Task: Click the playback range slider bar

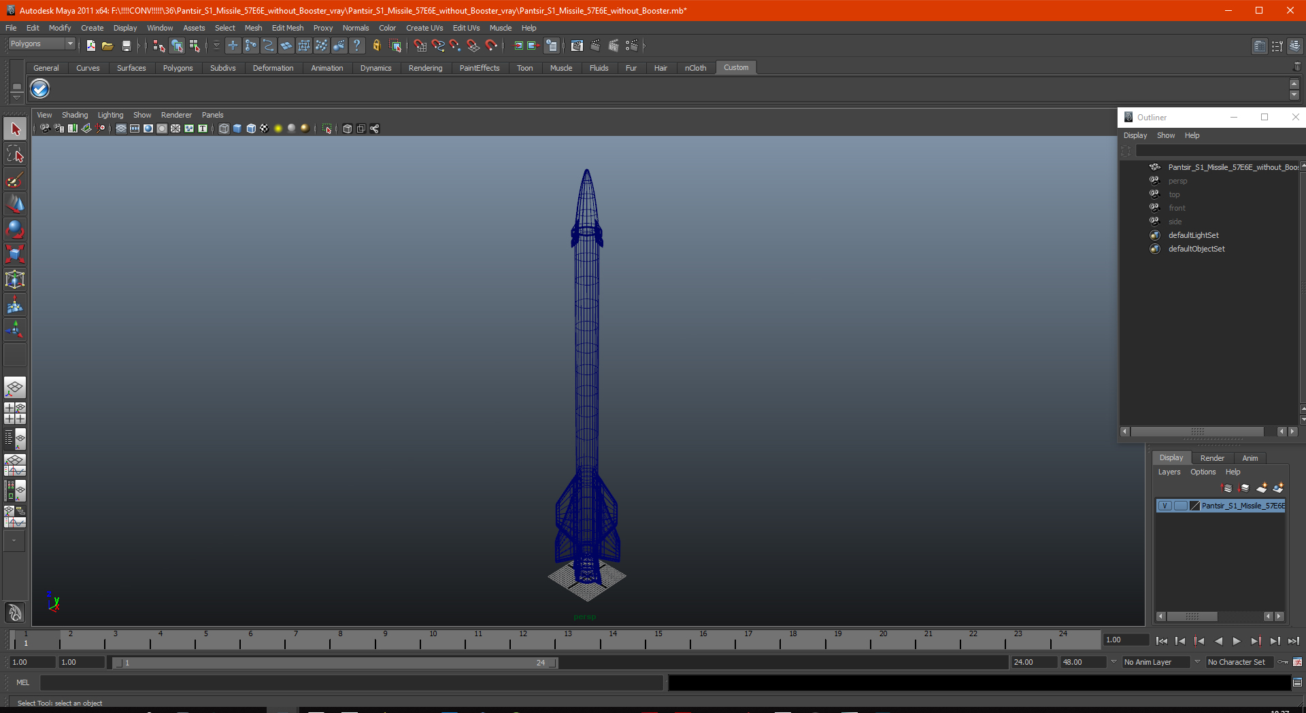Action: pyautogui.click(x=335, y=663)
